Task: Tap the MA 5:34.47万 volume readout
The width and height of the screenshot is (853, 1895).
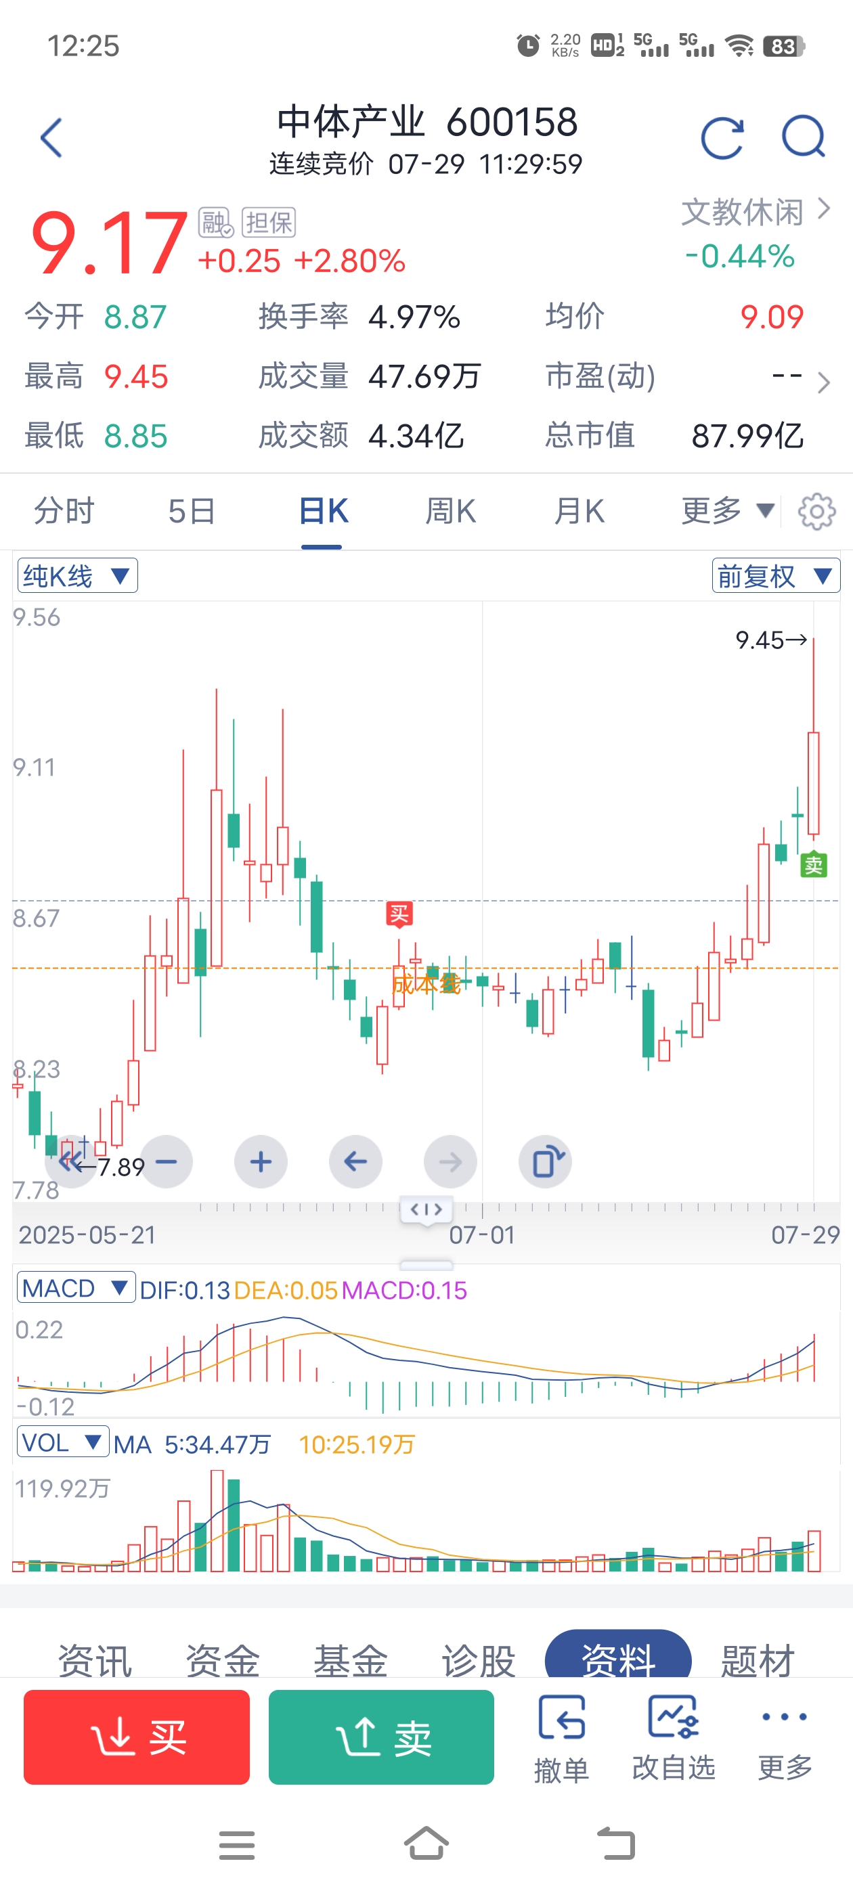Action: pyautogui.click(x=192, y=1445)
